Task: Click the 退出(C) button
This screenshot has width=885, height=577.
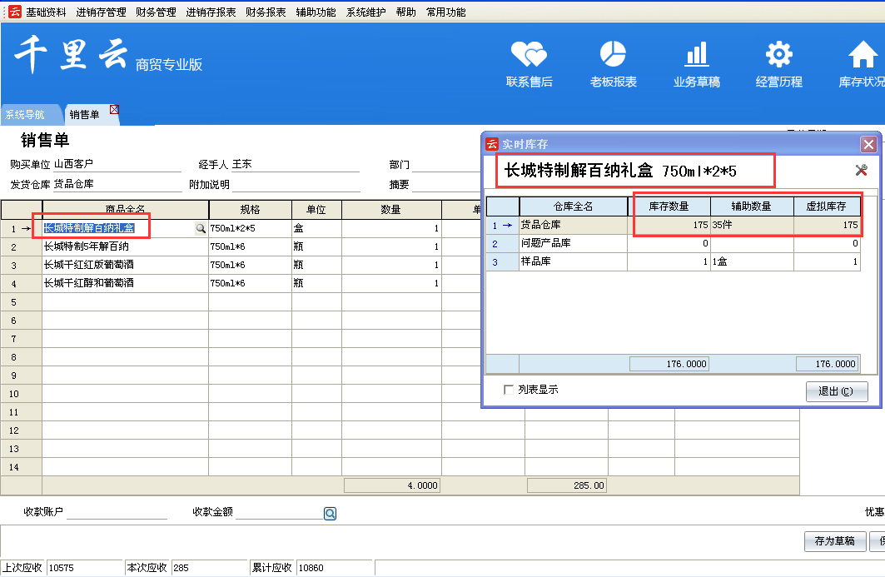Action: tap(837, 391)
